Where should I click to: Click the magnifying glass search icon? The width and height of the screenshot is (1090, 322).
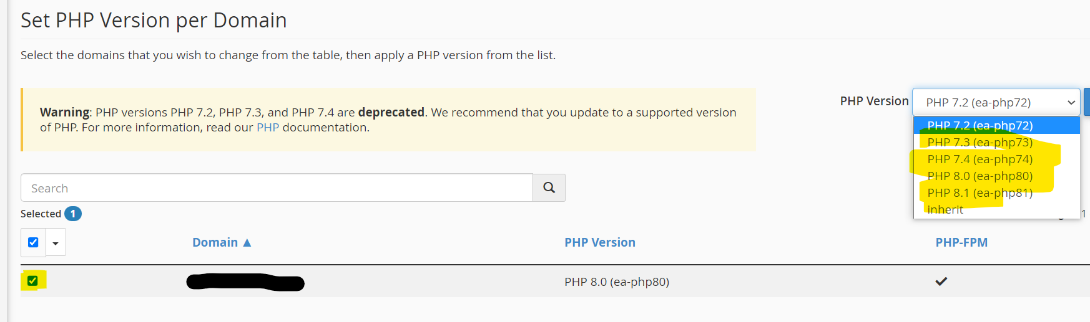549,187
